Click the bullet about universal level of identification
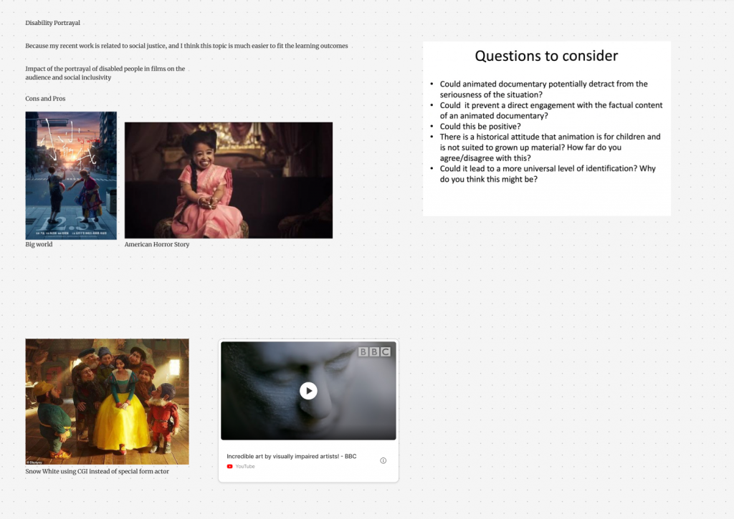 coord(548,174)
